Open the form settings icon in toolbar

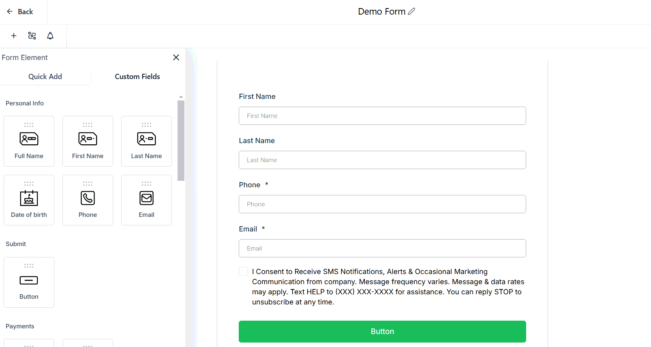[x=32, y=36]
